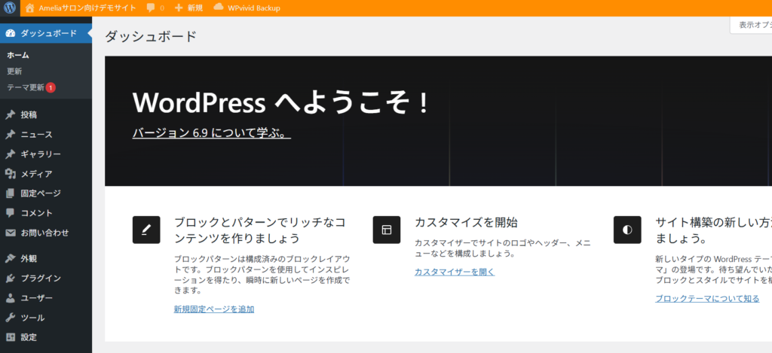Expand the 表示オプション (Screen Options) panel
This screenshot has width=772, height=353.
pos(752,25)
